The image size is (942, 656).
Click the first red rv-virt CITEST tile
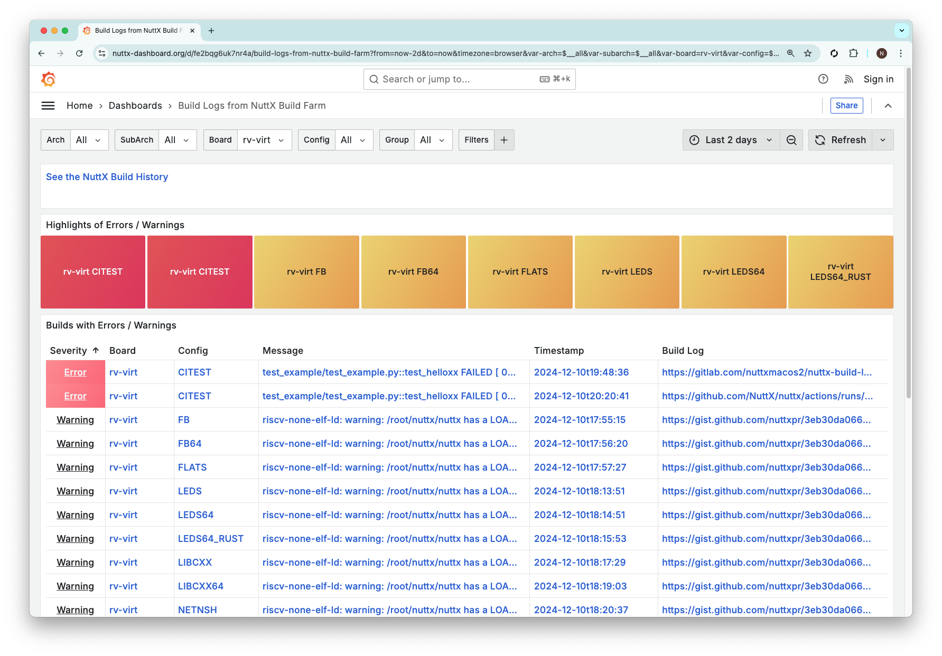(x=93, y=271)
